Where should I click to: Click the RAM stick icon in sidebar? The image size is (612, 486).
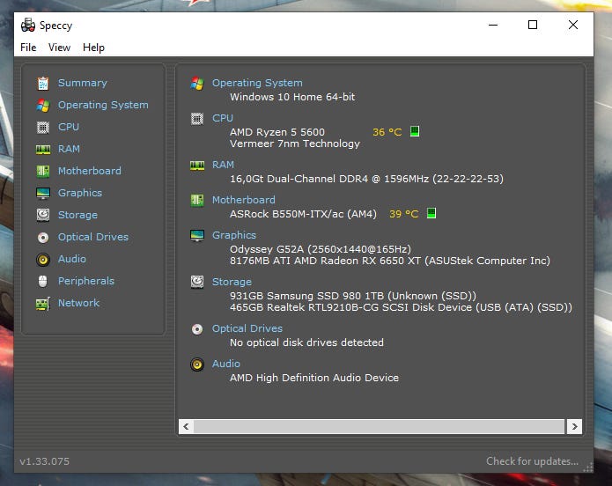pyautogui.click(x=43, y=150)
